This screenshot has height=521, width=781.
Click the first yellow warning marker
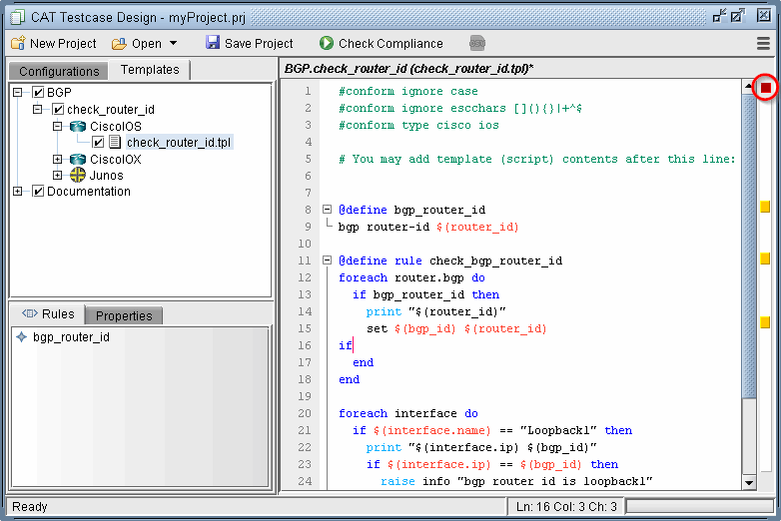[765, 208]
